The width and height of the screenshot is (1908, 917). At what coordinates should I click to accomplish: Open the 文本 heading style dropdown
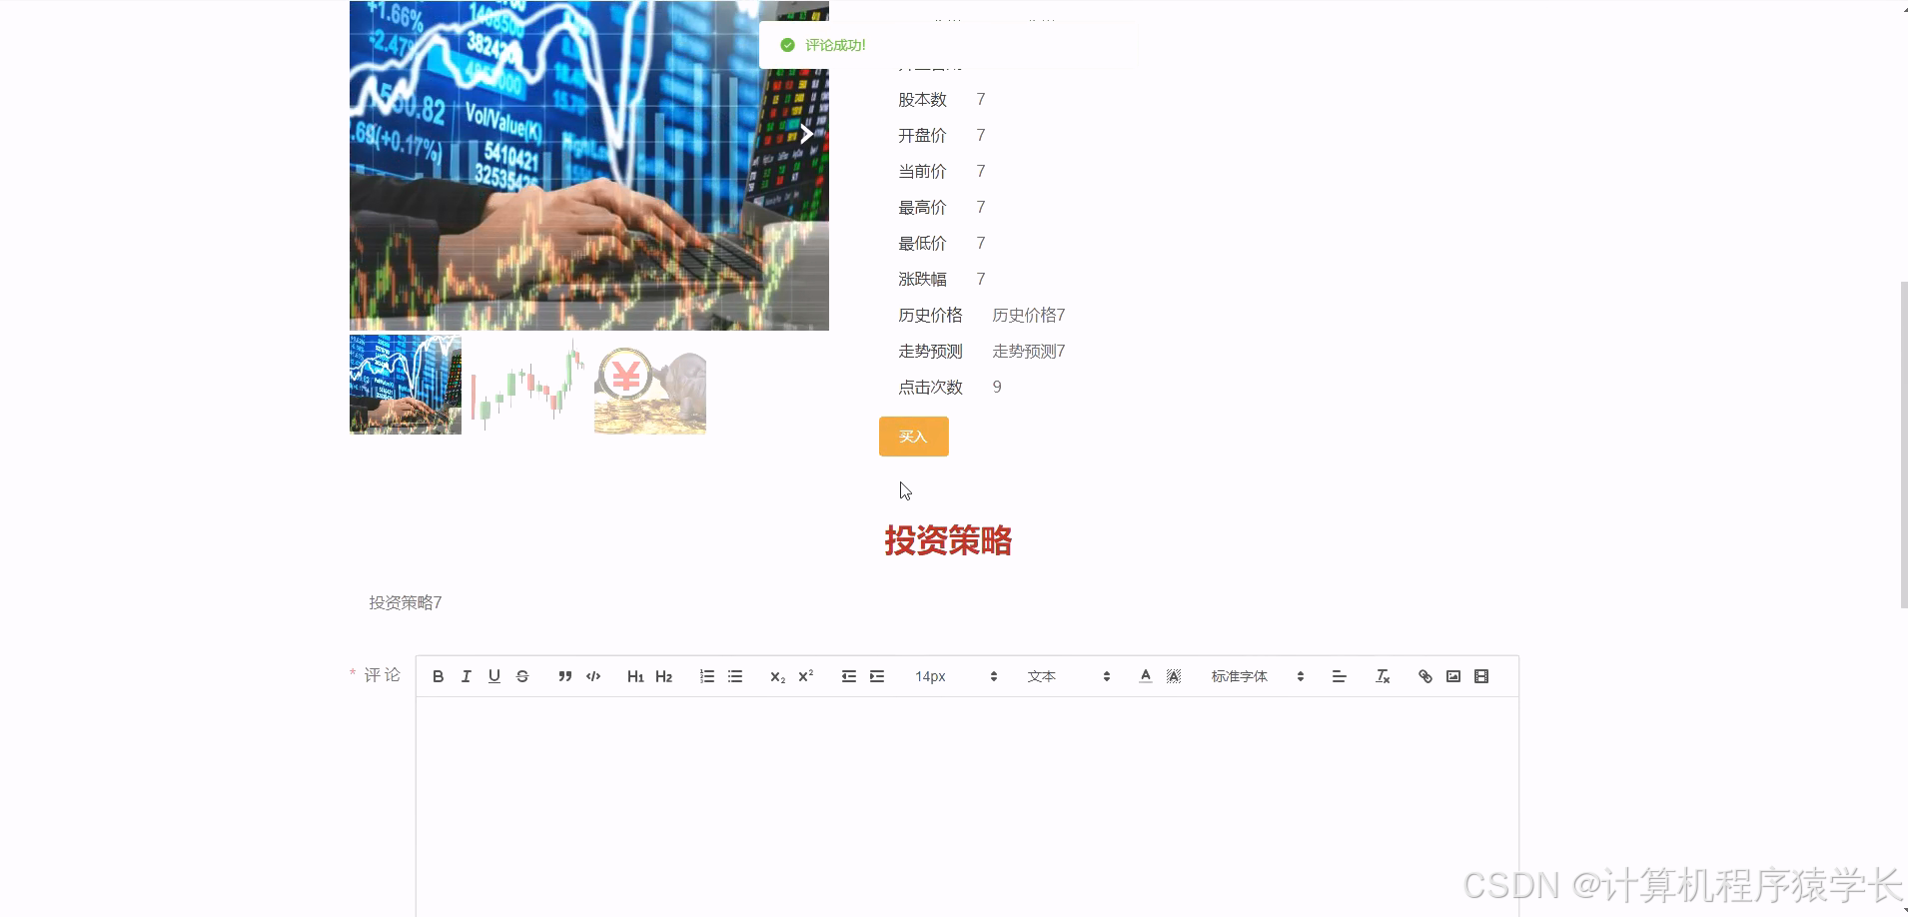(x=1068, y=676)
